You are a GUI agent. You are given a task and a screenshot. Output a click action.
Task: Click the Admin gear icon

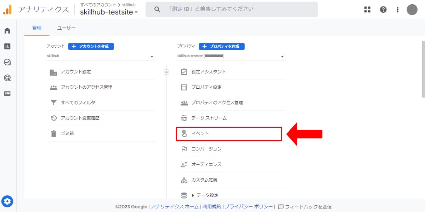pyautogui.click(x=7, y=201)
